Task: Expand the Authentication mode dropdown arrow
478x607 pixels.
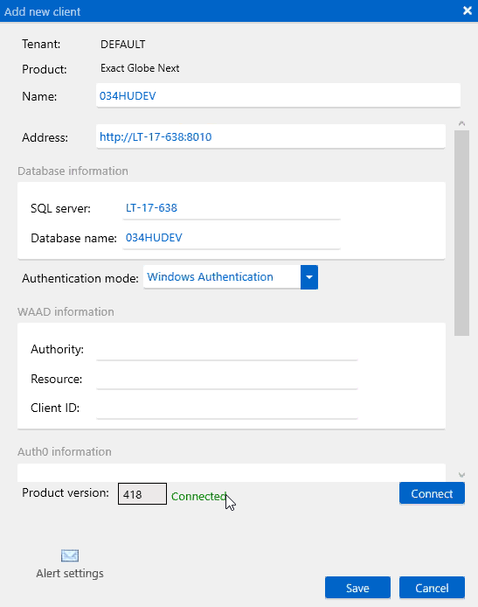Action: [309, 277]
